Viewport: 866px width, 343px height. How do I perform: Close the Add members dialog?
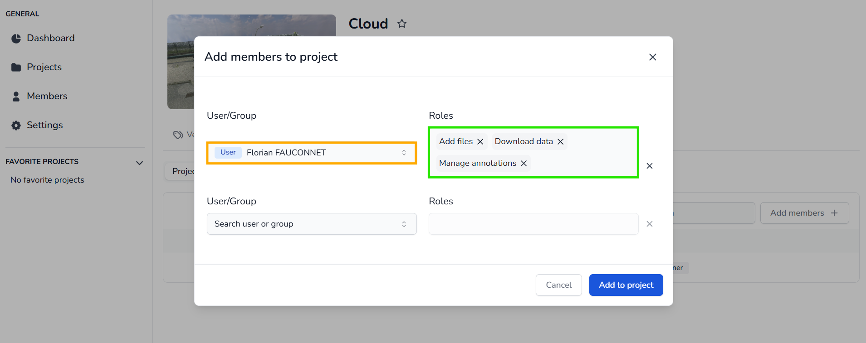coord(652,57)
